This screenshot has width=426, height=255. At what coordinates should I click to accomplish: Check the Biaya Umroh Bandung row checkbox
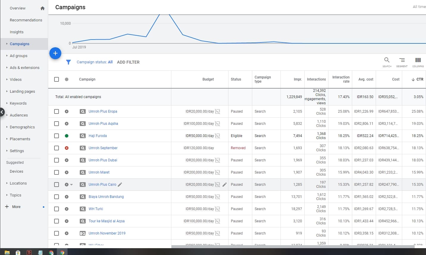pyautogui.click(x=57, y=197)
